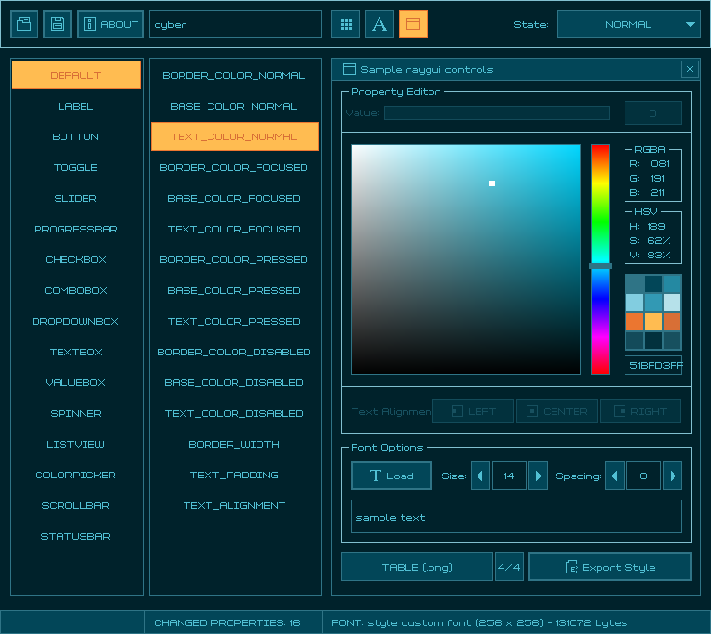Screen dimensions: 711x634
Task: Click the 'sample text' input box
Action: click(x=516, y=517)
